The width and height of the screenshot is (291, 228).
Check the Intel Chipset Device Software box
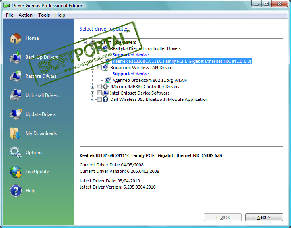(99, 93)
